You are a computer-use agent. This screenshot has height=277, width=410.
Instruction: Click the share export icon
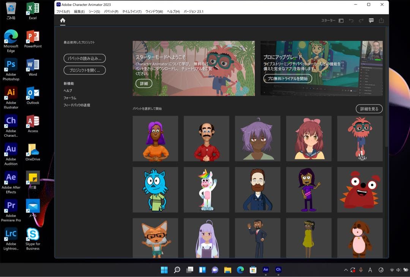381,21
